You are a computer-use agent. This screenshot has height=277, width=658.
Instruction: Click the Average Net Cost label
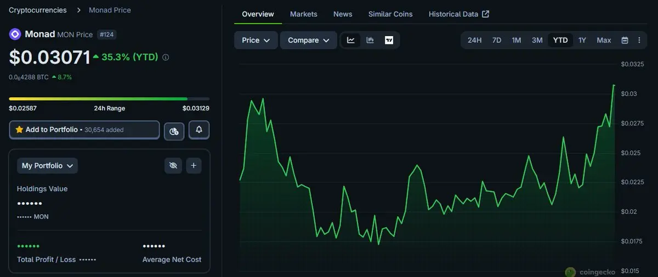coord(172,259)
